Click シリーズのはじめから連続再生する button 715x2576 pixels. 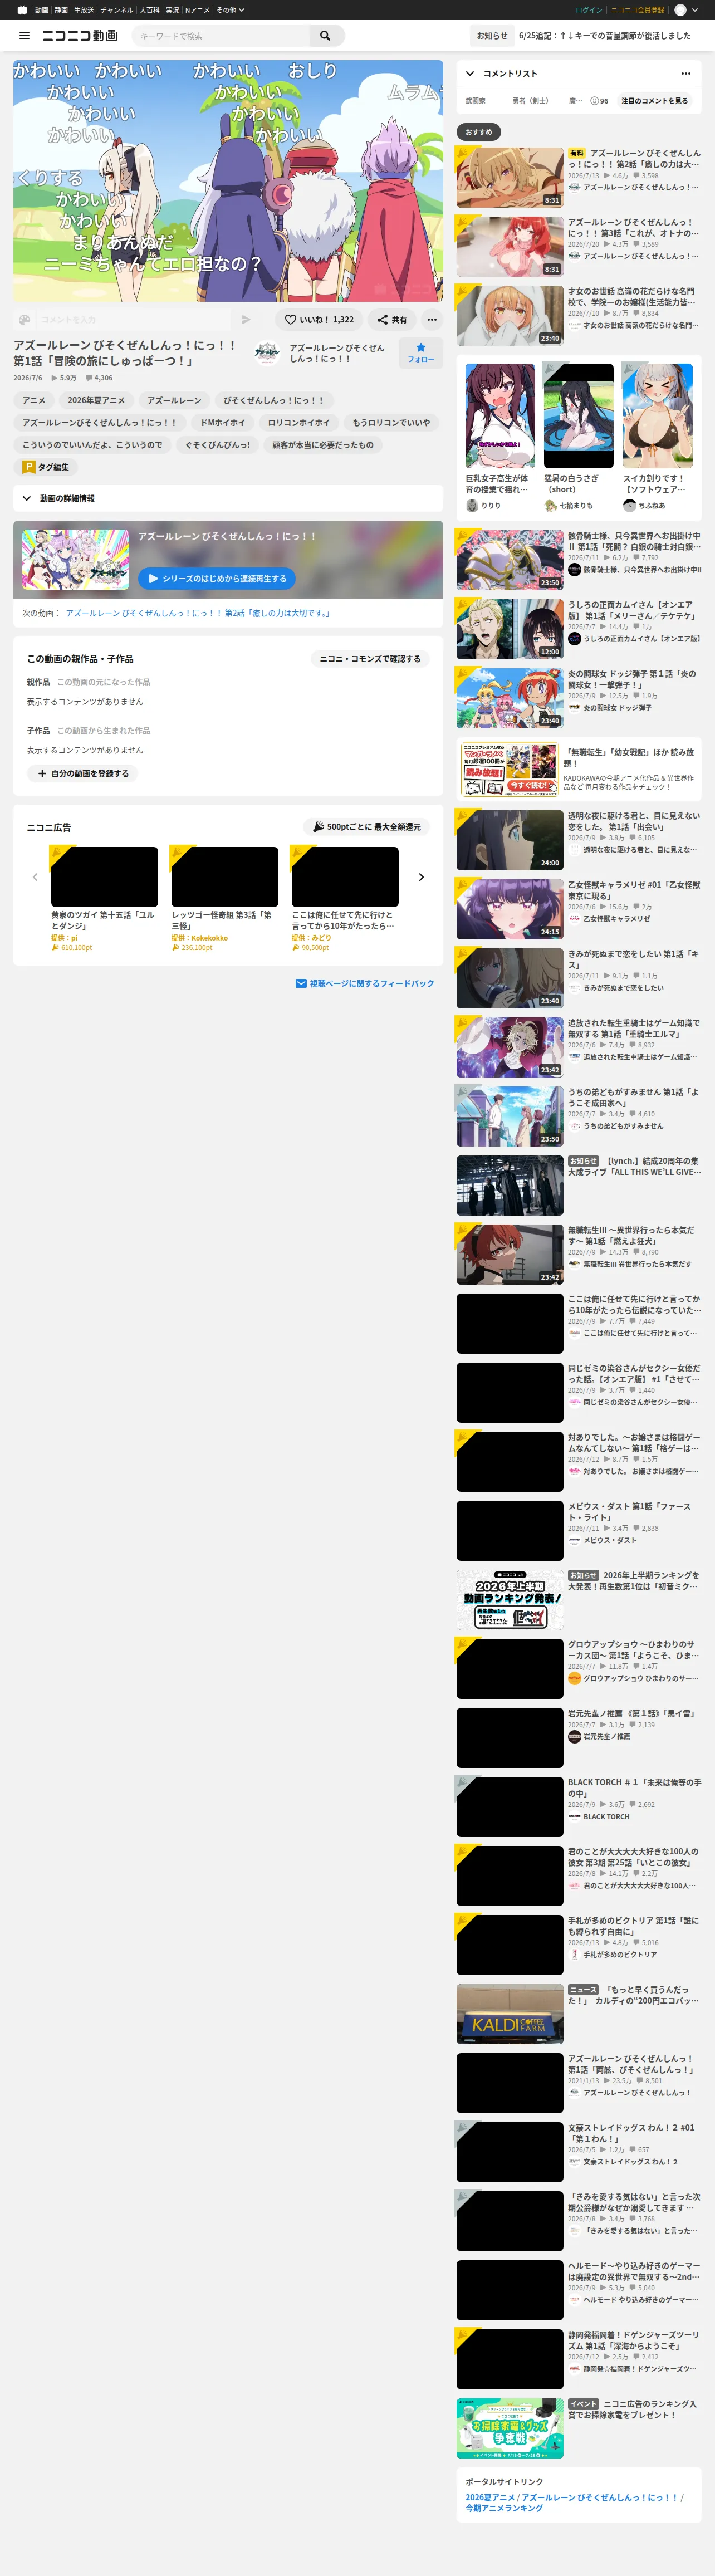coord(217,578)
